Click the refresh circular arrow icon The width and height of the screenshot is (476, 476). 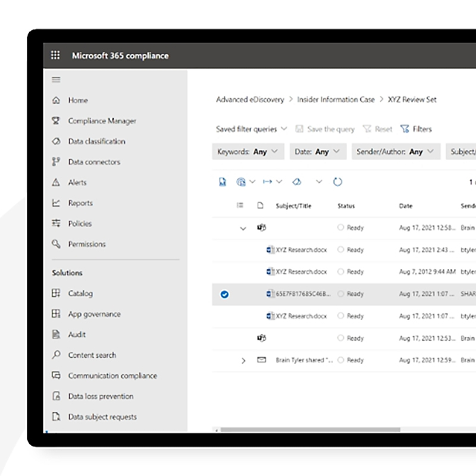(337, 182)
